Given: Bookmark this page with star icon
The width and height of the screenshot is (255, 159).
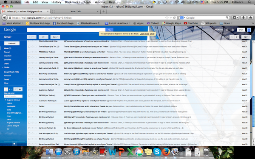Looking at the screenshot, I should click(167, 18).
